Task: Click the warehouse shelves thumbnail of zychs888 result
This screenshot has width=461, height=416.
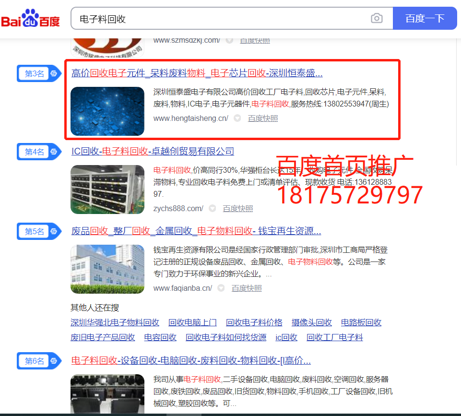Action: click(x=107, y=190)
